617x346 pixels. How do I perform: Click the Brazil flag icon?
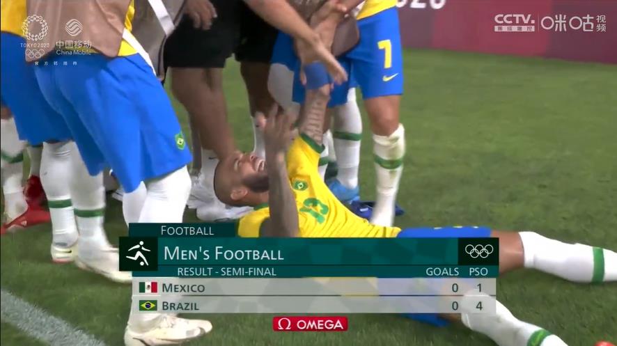click(x=148, y=306)
